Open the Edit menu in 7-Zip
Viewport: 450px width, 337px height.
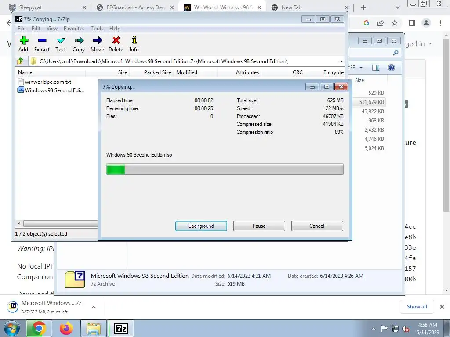pos(36,29)
